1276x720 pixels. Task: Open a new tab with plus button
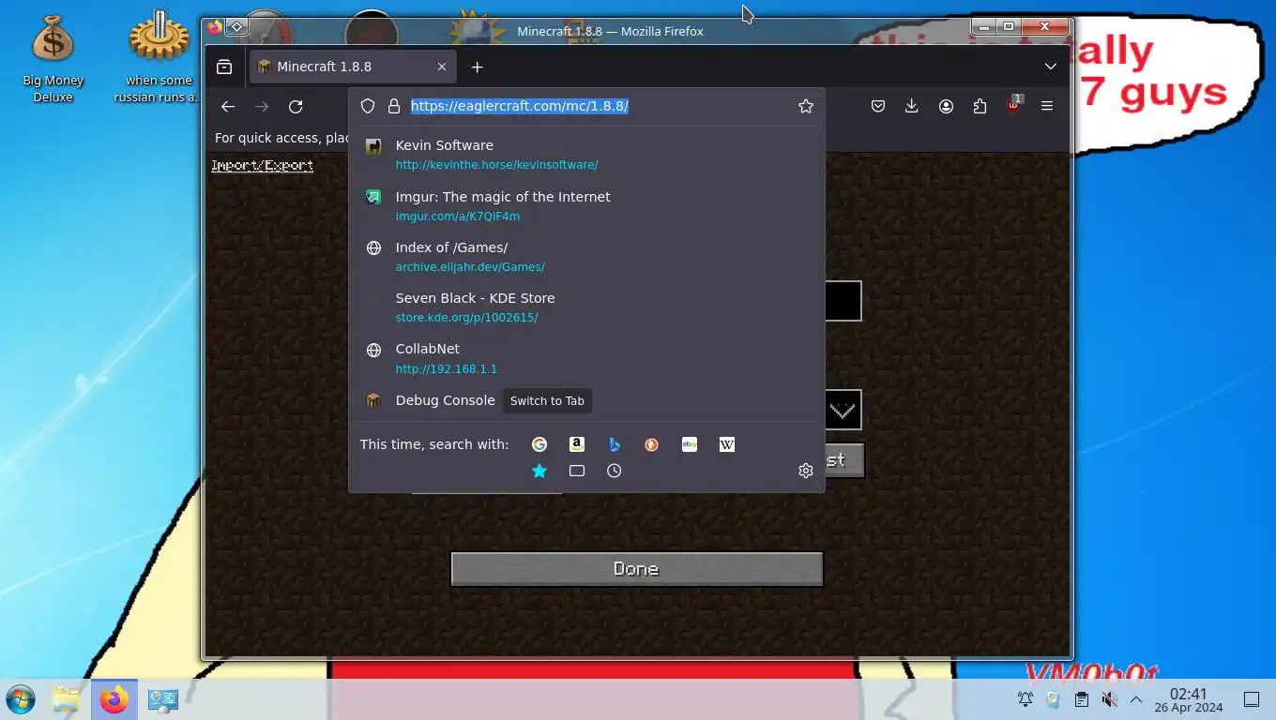(477, 67)
